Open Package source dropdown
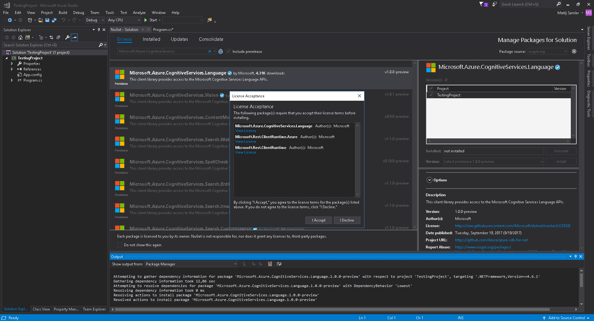This screenshot has height=321, width=594. click(x=548, y=52)
